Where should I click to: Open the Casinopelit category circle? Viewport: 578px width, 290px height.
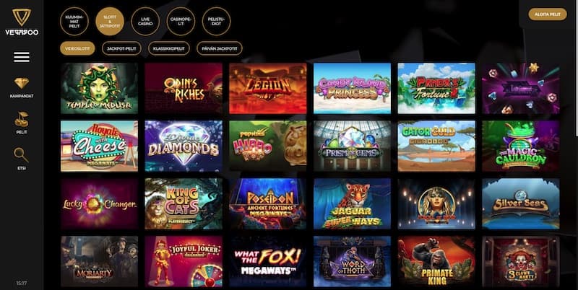(x=181, y=22)
